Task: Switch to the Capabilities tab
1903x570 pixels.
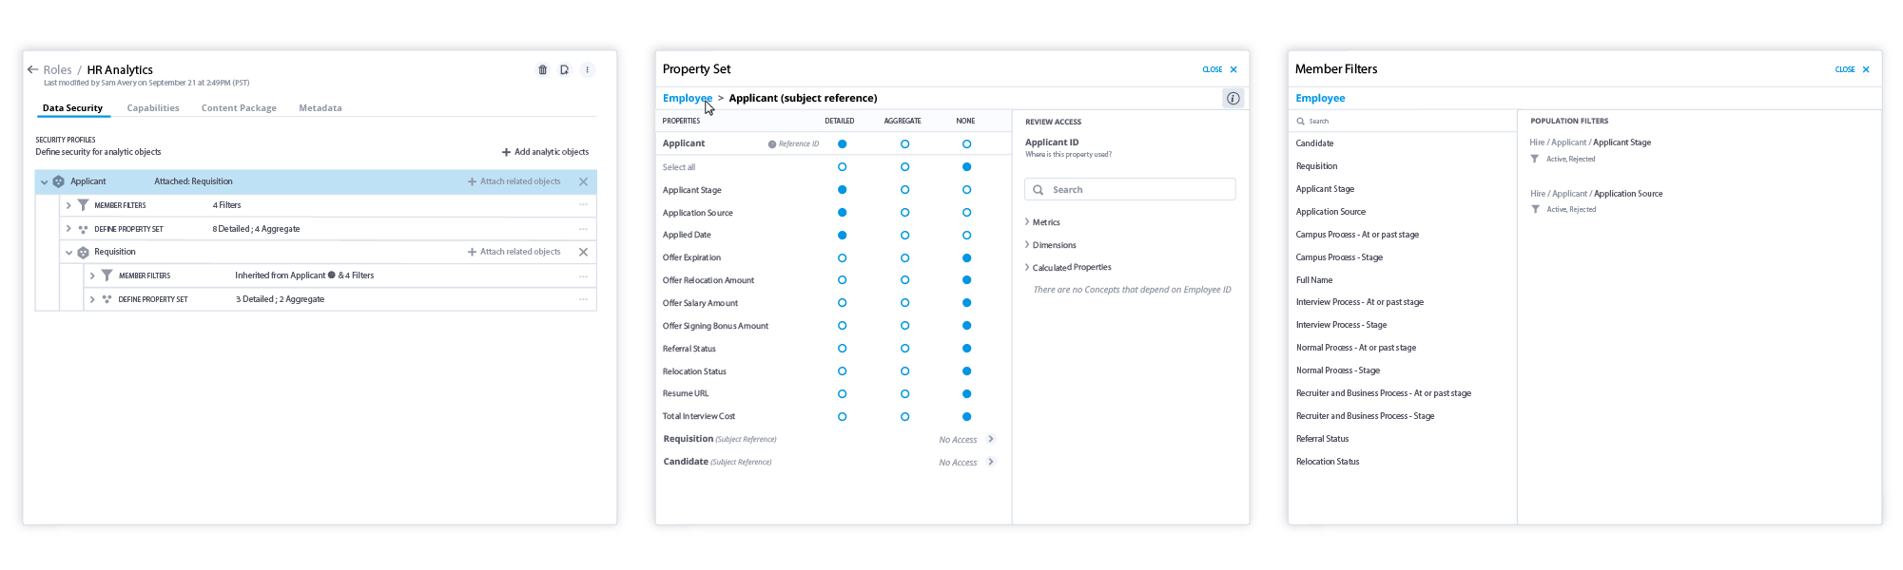Action: click(153, 108)
